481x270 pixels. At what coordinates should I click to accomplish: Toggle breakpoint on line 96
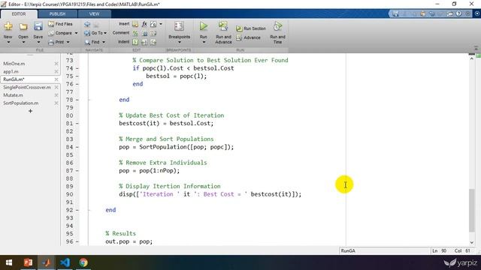(x=77, y=241)
